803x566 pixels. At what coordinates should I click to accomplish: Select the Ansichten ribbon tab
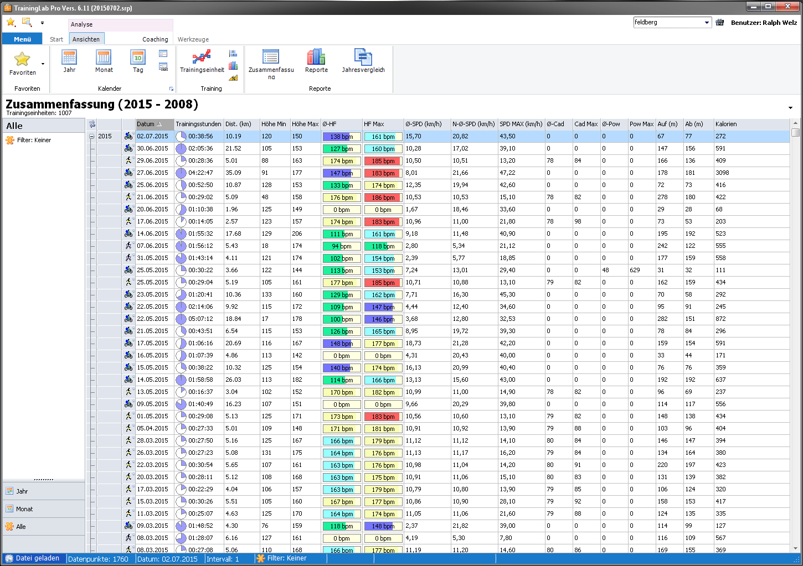[x=86, y=39]
